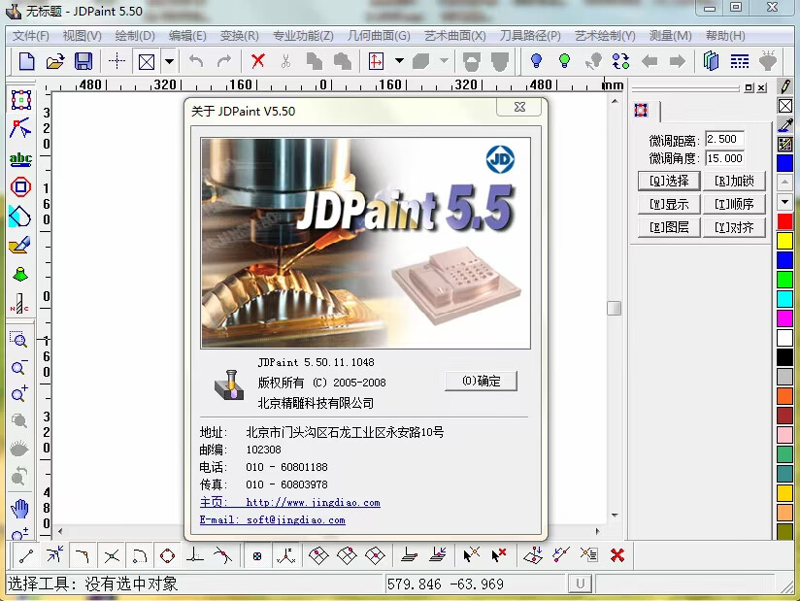This screenshot has height=601, width=800.
Task: Pick the red color swatch
Action: 784,221
